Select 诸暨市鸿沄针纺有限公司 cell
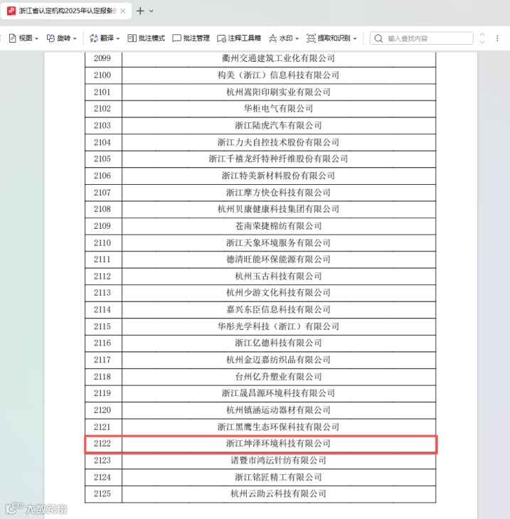Viewport: 510px width, 519px height. 279,461
